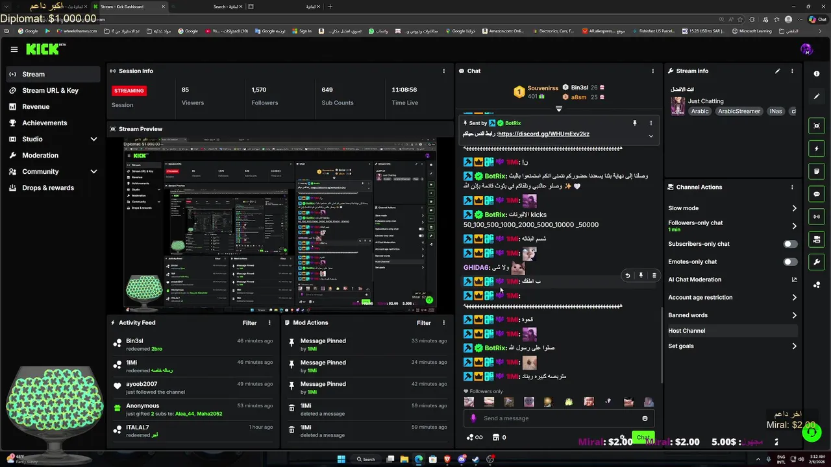The image size is (831, 467).
Task: Open the Stream section in the sidebar
Action: click(x=53, y=74)
